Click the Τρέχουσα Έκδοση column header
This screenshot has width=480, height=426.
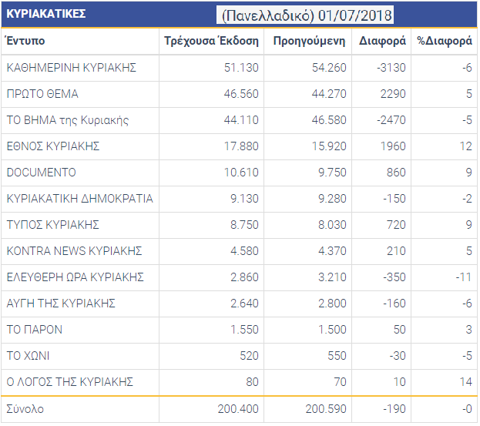click(x=211, y=41)
